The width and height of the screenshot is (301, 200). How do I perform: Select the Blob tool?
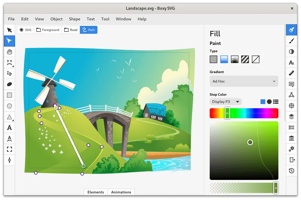[x=9, y=84]
